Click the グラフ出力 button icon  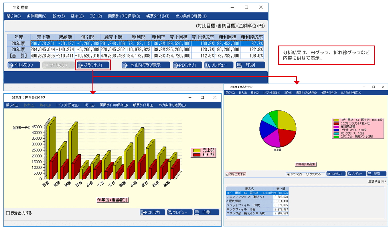[x=80, y=65]
